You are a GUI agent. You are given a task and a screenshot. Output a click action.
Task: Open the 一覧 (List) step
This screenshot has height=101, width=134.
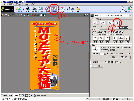coord(63,9)
